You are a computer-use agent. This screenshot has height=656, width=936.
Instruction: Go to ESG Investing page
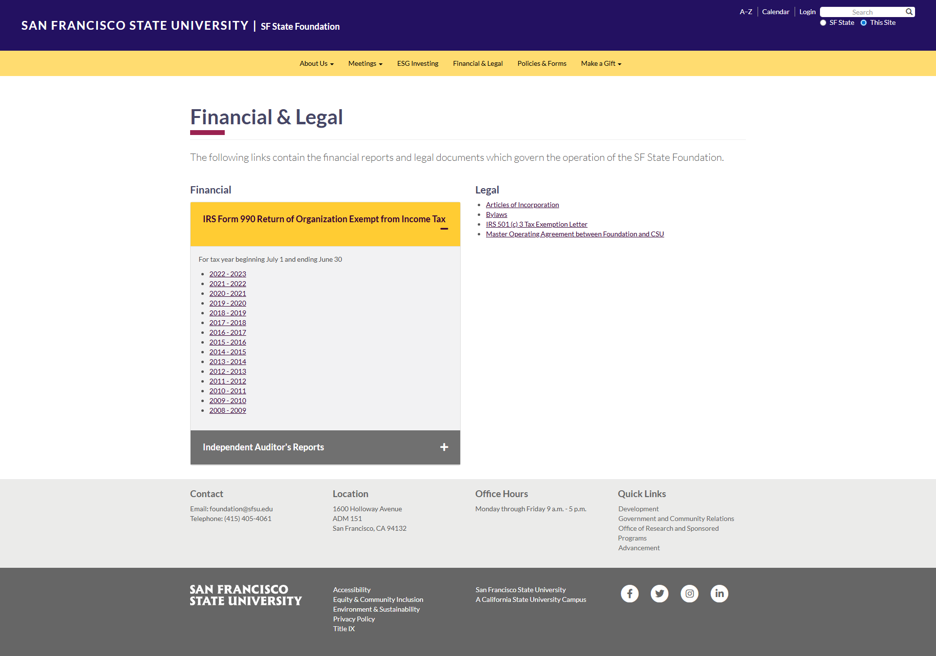418,63
